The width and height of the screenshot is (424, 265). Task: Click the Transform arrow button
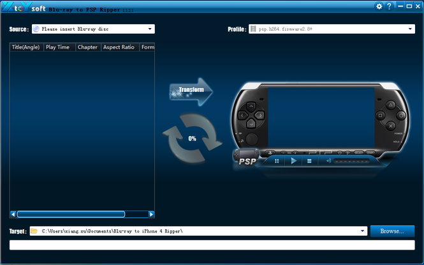(x=191, y=92)
